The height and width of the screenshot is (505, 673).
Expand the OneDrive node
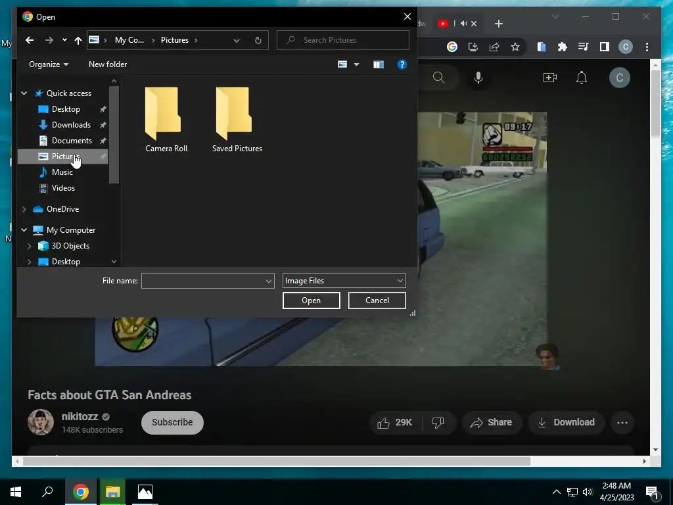(24, 209)
